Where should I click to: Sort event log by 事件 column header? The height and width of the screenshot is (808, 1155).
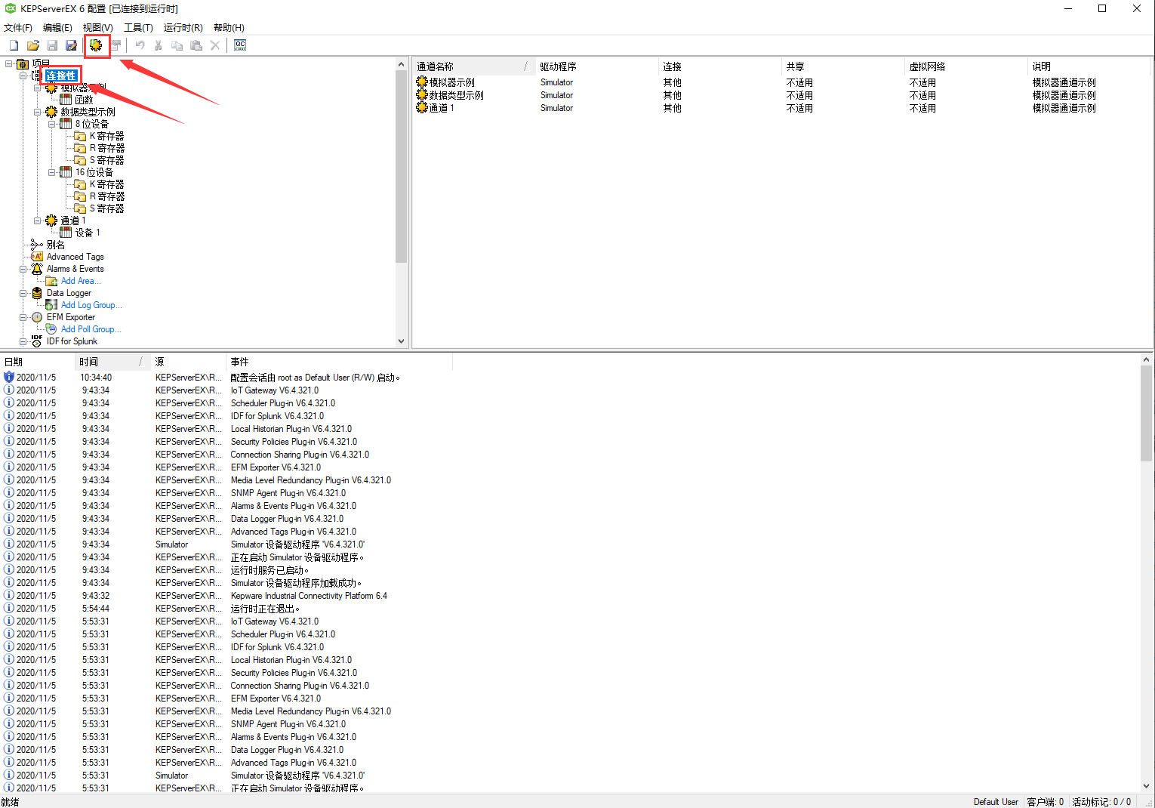339,362
